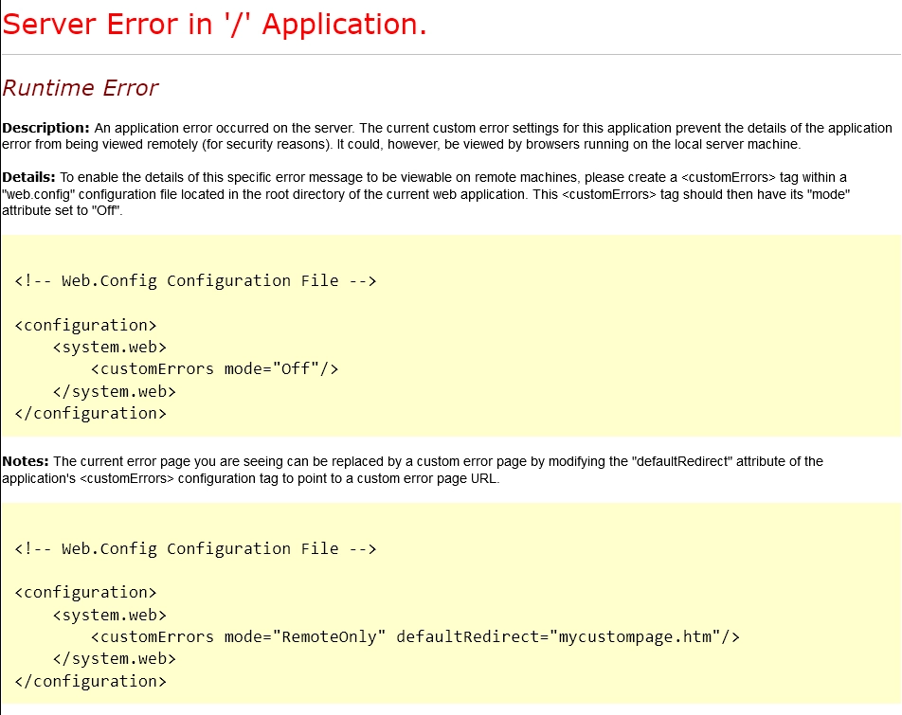The image size is (902, 715).
Task: Click the opening <system.web> tag in second code block
Action: coord(109,615)
